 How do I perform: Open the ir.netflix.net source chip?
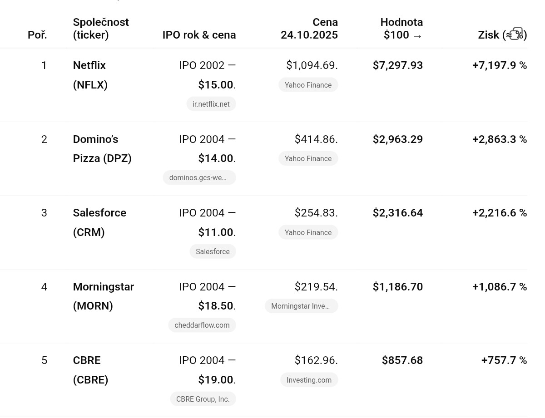(211, 104)
